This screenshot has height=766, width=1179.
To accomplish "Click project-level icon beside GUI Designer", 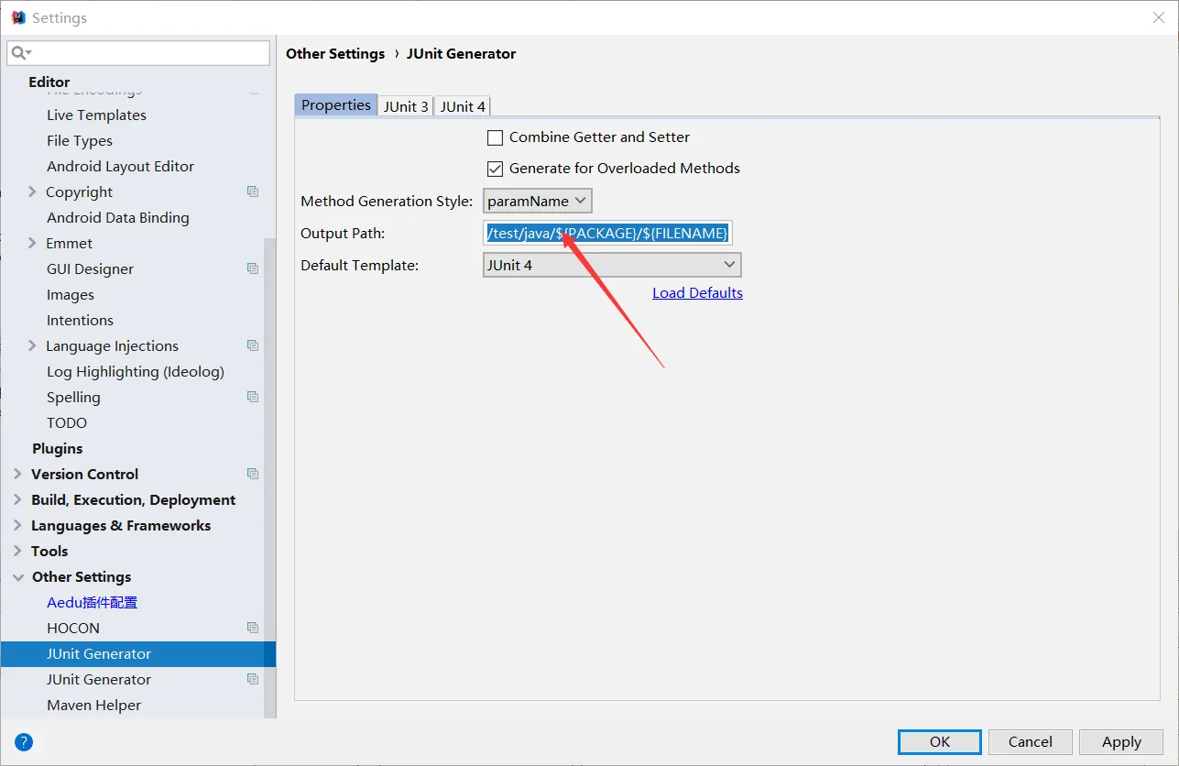I will (x=253, y=268).
